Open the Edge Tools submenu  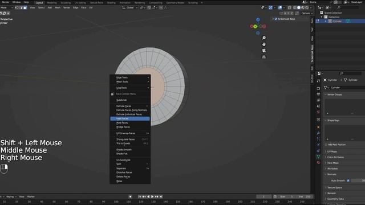(130, 77)
